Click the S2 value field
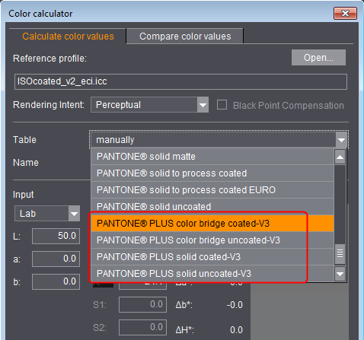The height and width of the screenshot is (340, 364). 142,327
